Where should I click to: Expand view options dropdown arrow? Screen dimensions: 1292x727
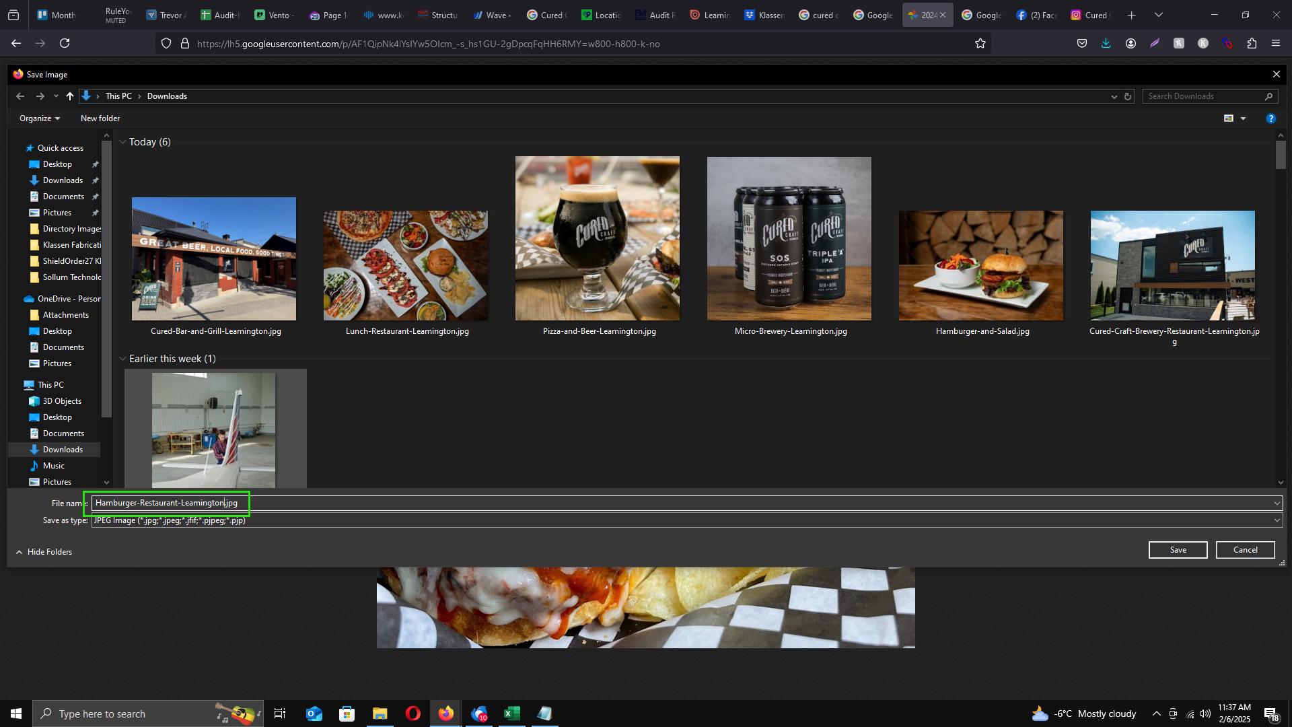click(1243, 118)
